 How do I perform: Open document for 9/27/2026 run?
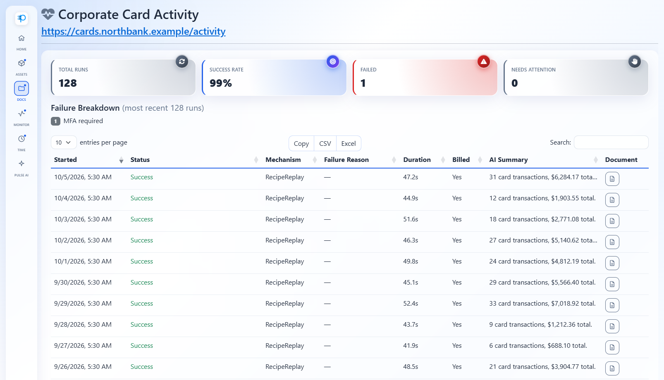(x=612, y=347)
